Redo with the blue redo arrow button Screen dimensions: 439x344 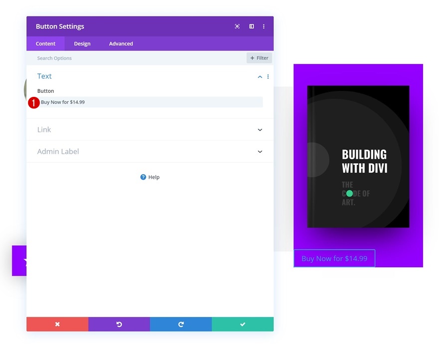tap(181, 324)
